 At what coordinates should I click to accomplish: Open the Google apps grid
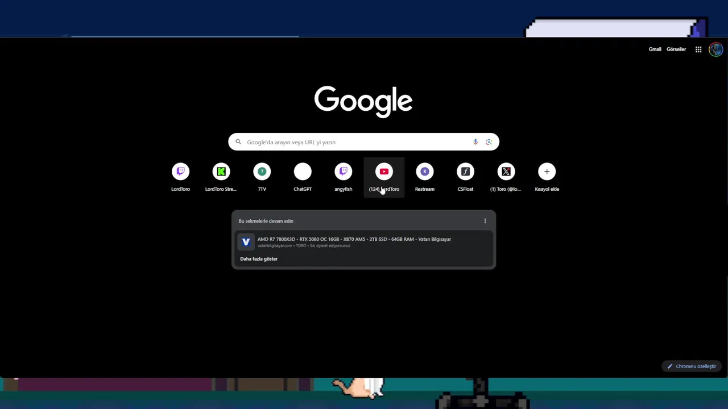pyautogui.click(x=698, y=49)
